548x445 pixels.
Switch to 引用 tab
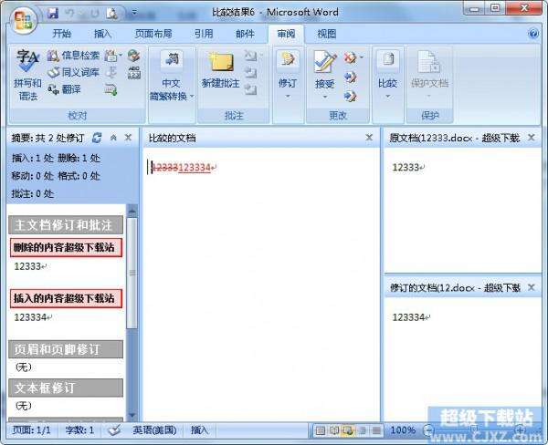point(204,34)
